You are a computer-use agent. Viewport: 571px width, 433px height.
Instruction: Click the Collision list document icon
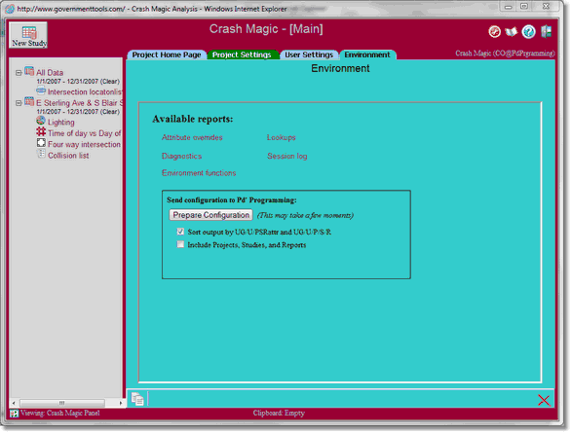click(x=42, y=154)
